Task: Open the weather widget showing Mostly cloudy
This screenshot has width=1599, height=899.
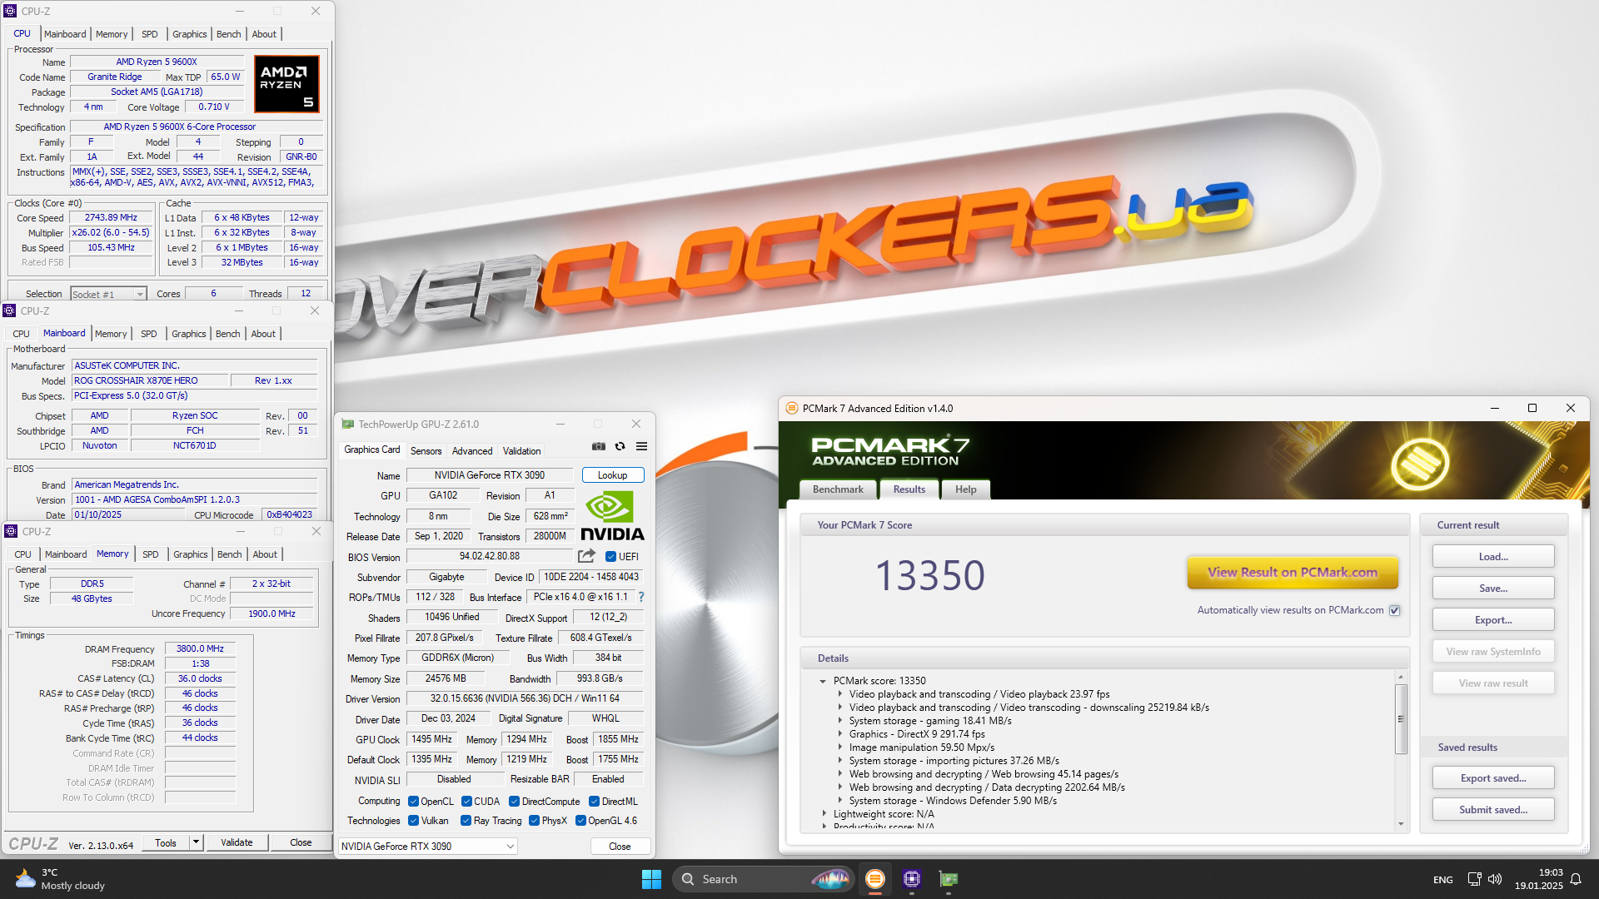Action: (x=60, y=879)
